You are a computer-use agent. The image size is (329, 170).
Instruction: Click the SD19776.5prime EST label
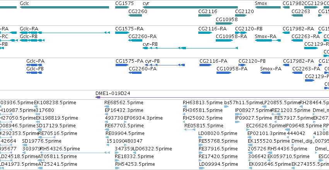(42, 141)
